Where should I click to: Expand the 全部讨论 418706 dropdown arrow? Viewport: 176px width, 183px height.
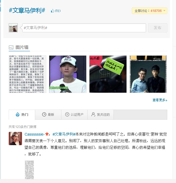(164, 11)
